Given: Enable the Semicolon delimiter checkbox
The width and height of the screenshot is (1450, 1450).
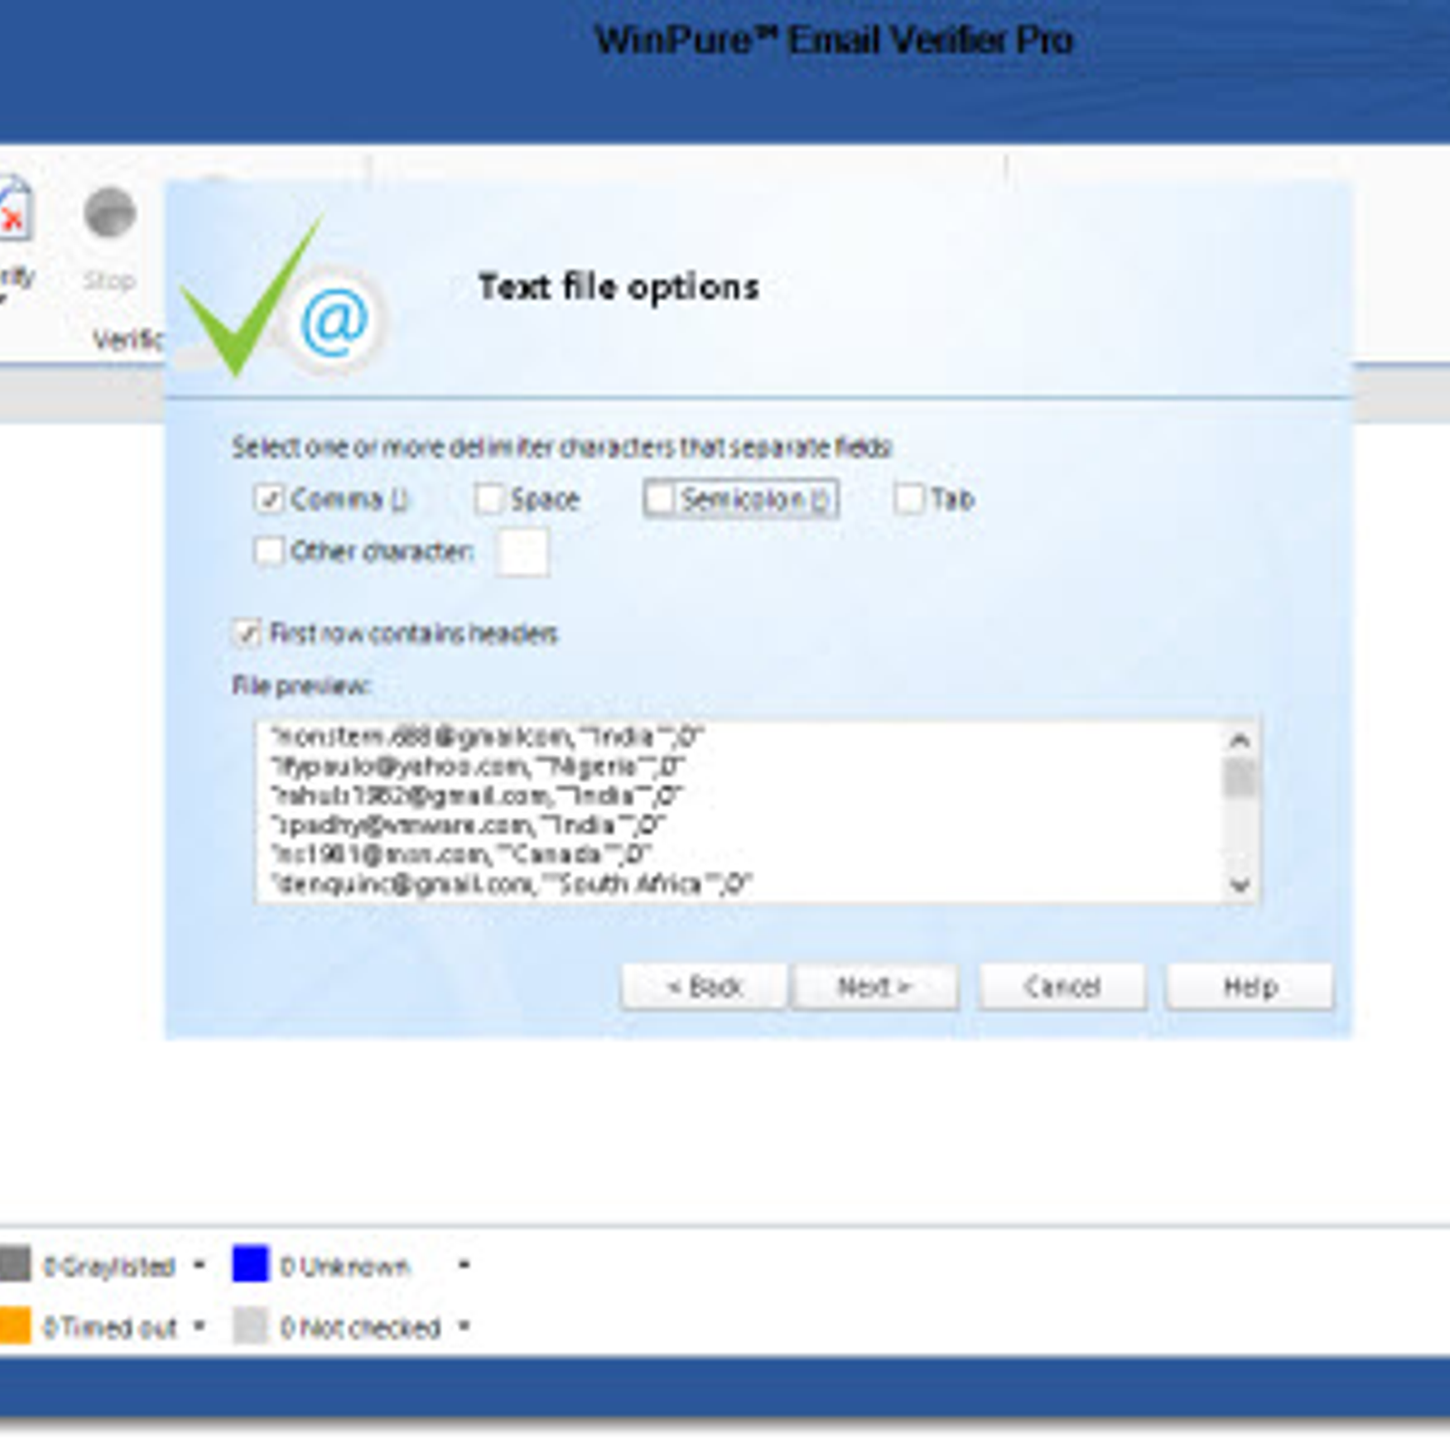Looking at the screenshot, I should pos(660,498).
